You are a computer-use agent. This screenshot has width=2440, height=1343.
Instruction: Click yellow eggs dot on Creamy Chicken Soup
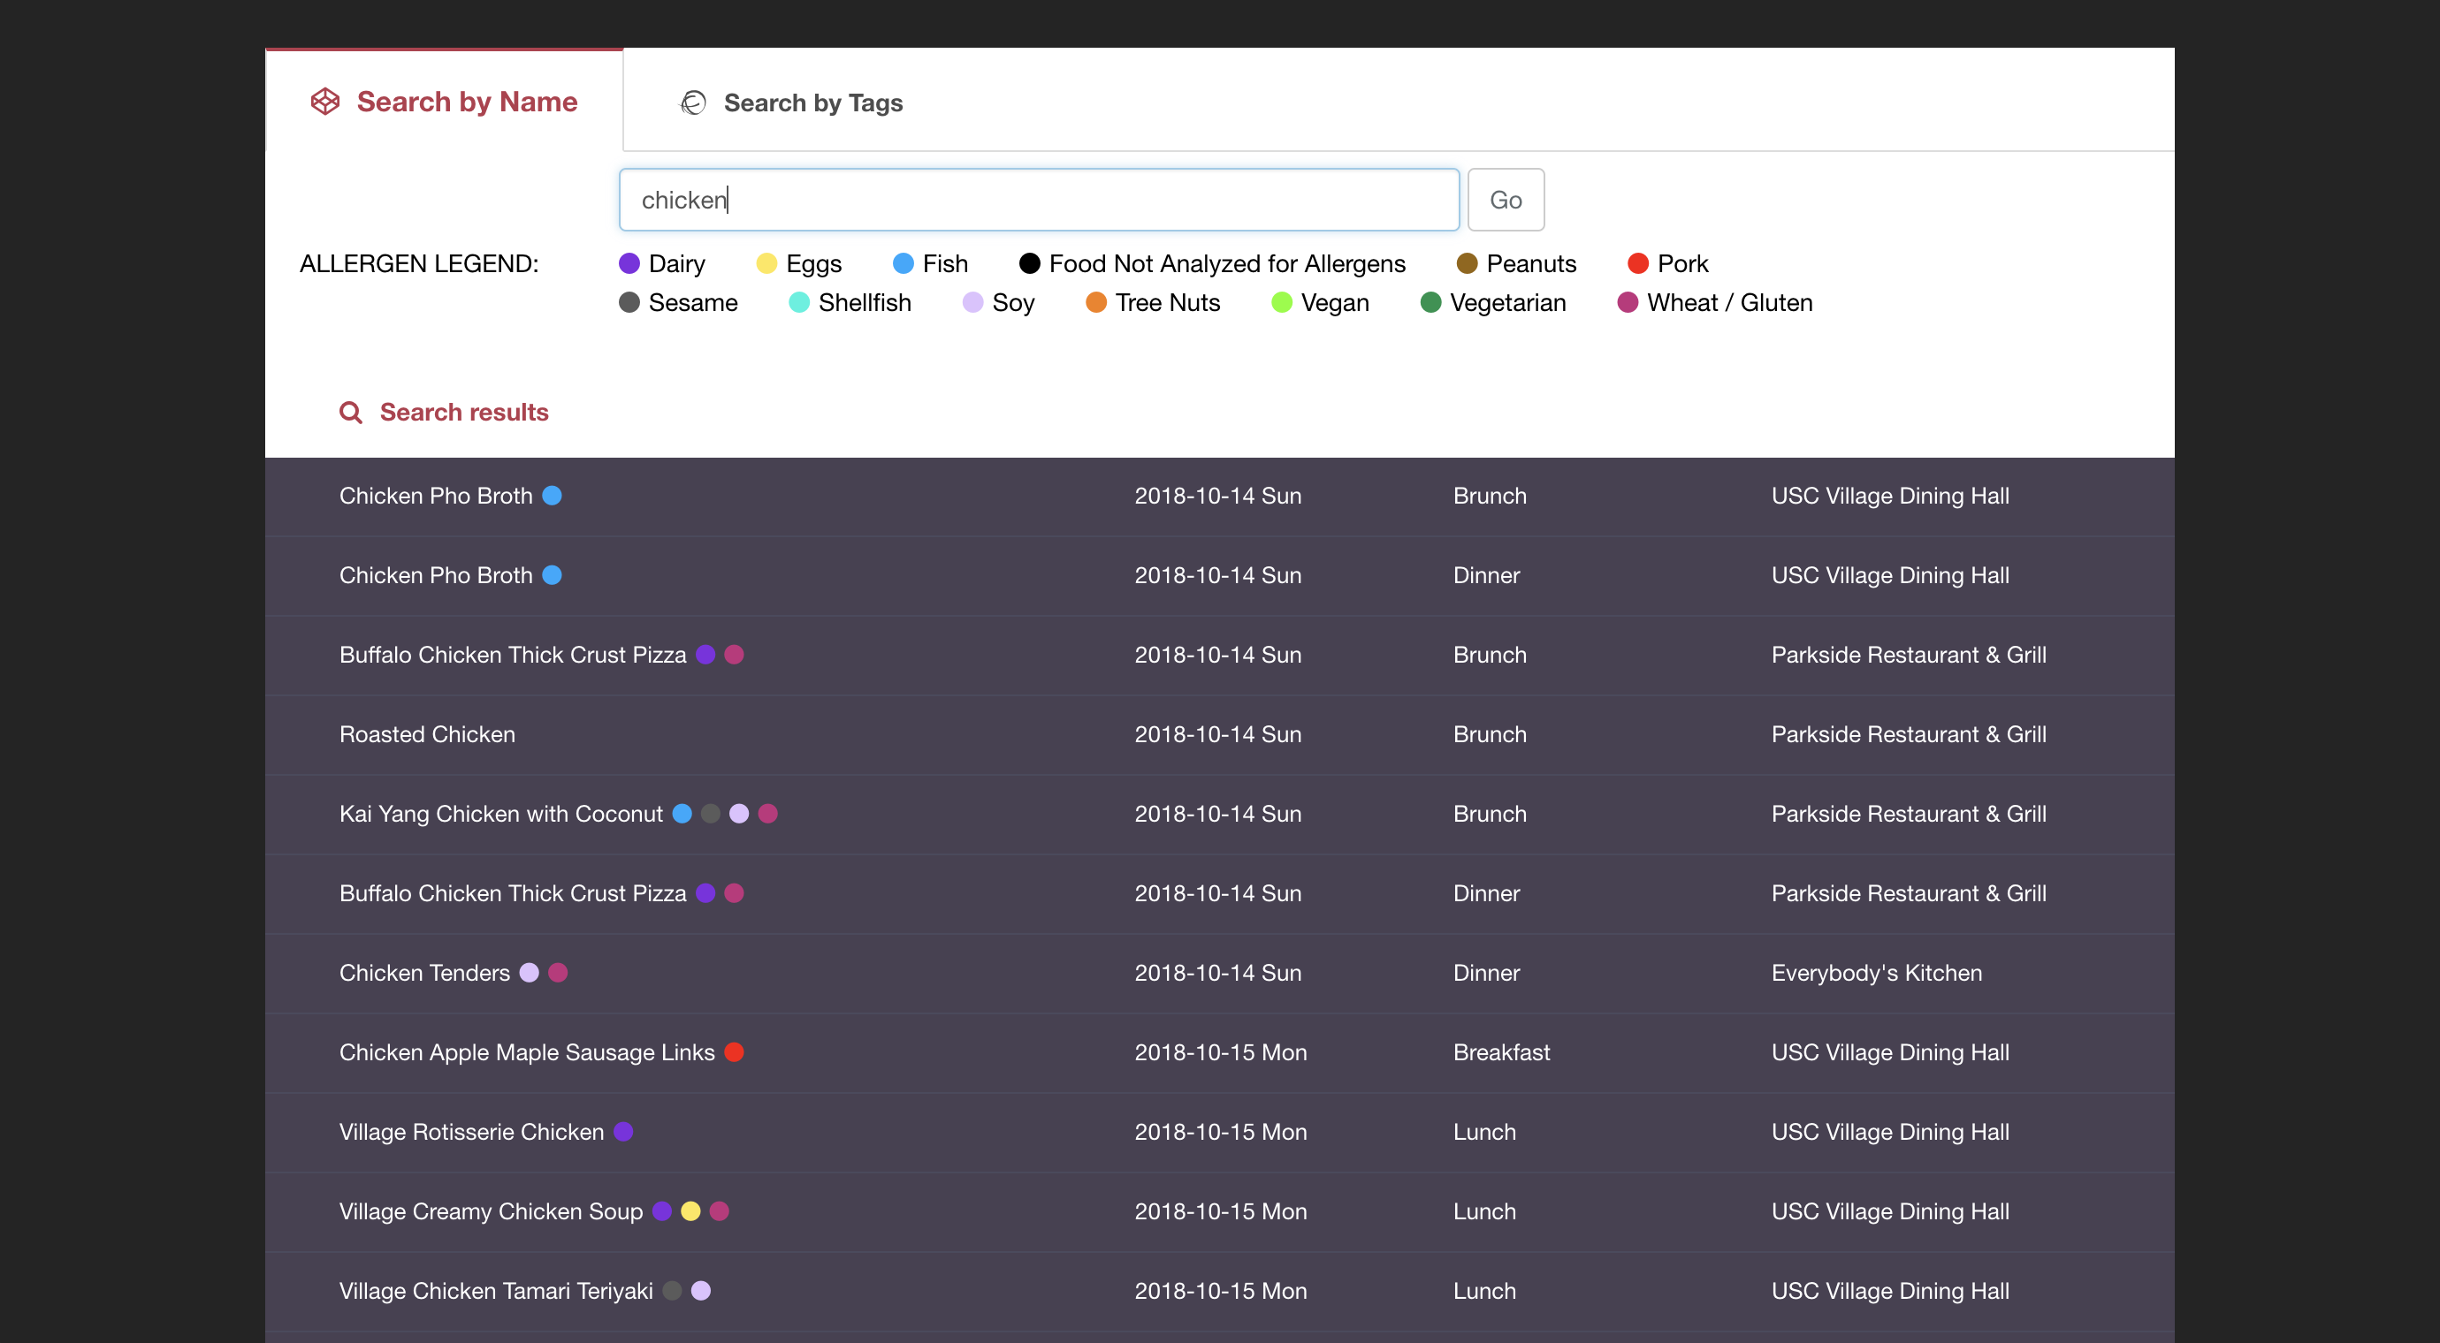[690, 1211]
